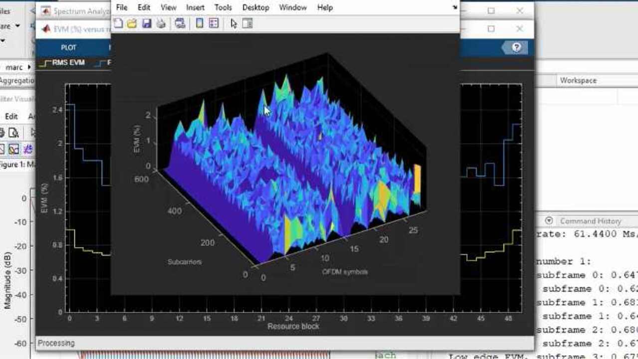Save the figure using the floppy disk icon
This screenshot has width=638, height=359.
coord(146,23)
